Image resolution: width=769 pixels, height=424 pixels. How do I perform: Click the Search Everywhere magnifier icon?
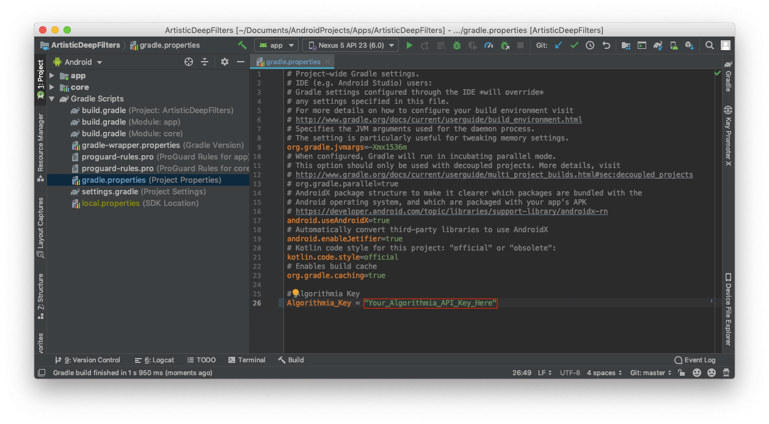pos(710,45)
